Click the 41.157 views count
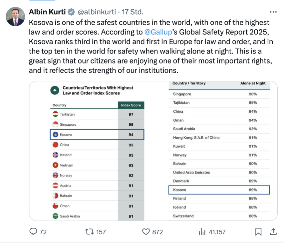 click(217, 232)
